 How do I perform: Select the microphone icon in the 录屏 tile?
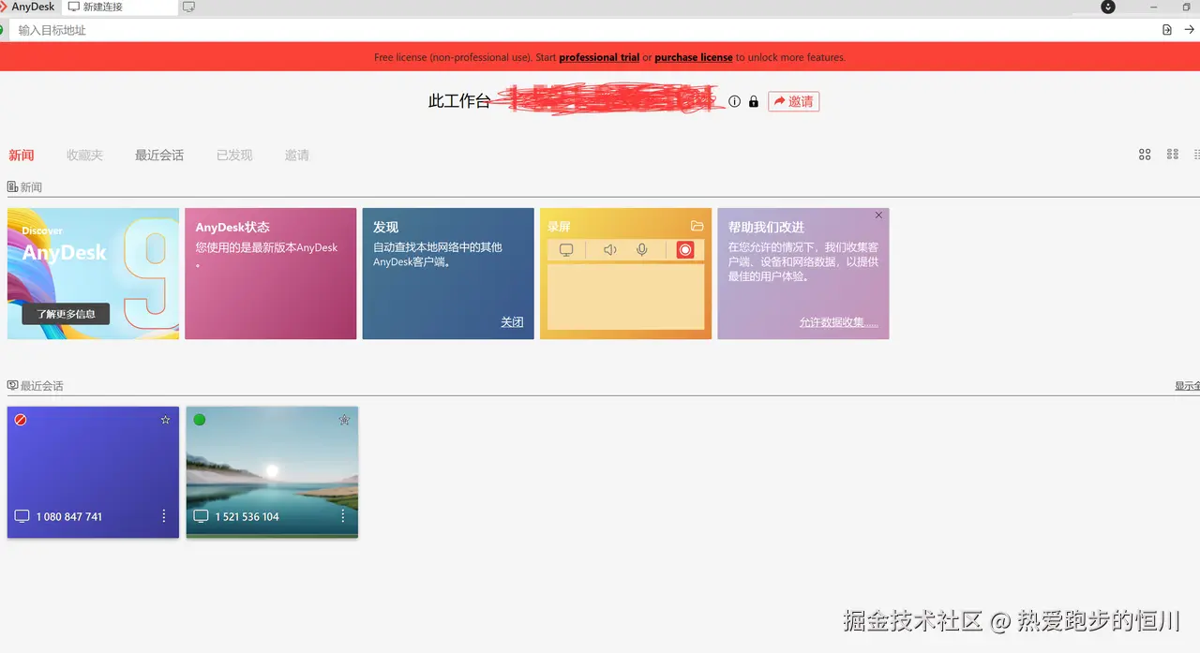click(641, 250)
